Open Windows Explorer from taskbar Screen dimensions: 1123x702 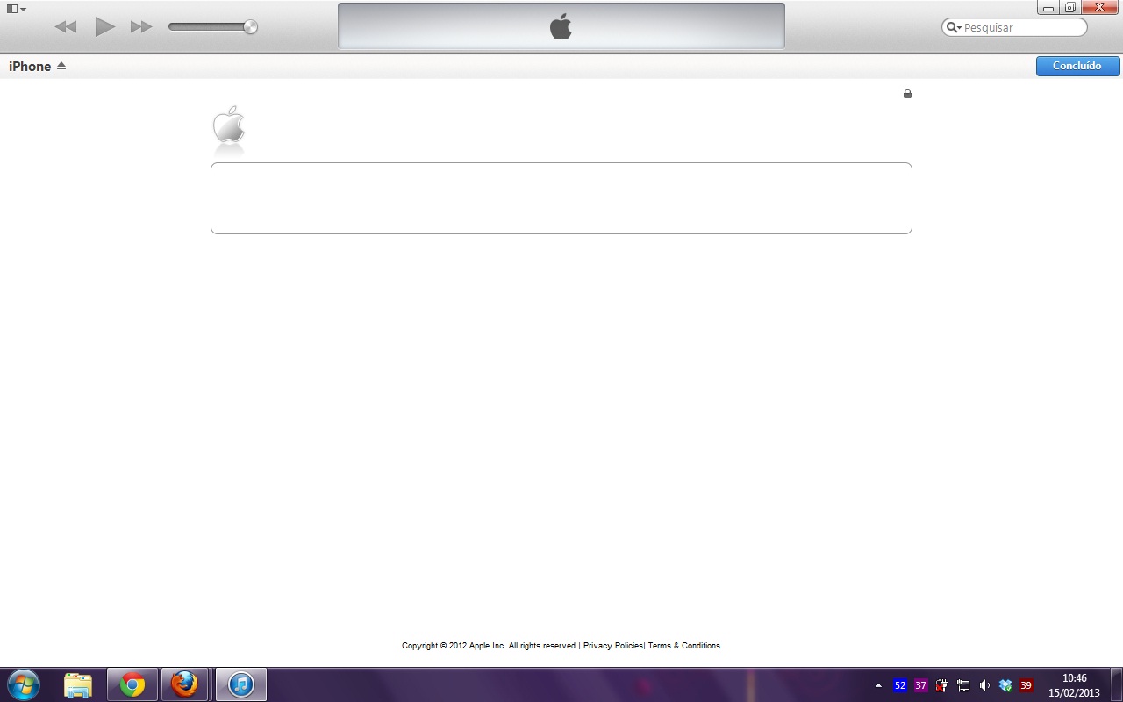78,684
